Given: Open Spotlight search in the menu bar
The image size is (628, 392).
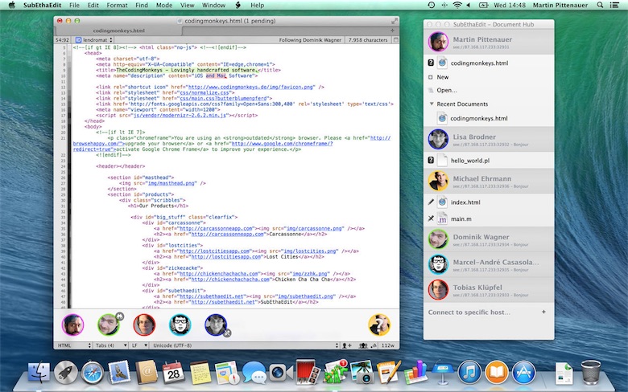Looking at the screenshot, I should tap(600, 5).
